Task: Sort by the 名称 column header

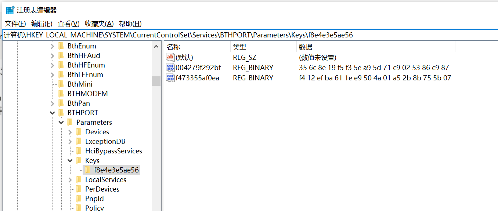Action: (x=197, y=47)
